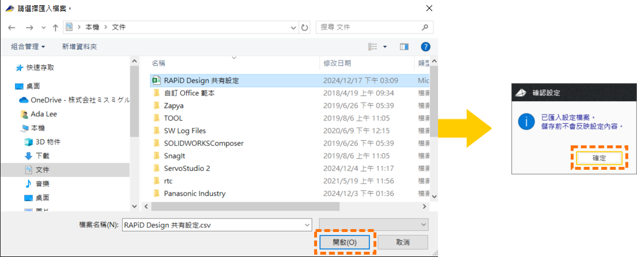Expand the address bar history dropdown
The width and height of the screenshot is (637, 257).
point(294,27)
